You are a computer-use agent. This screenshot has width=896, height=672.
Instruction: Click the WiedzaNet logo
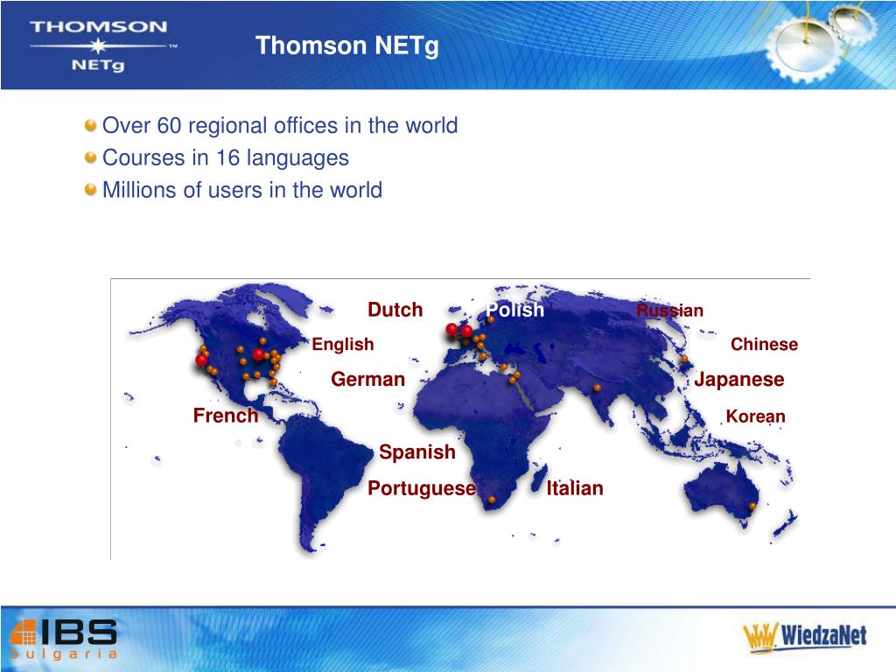point(805,637)
